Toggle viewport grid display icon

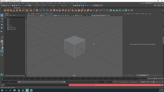[41, 15]
